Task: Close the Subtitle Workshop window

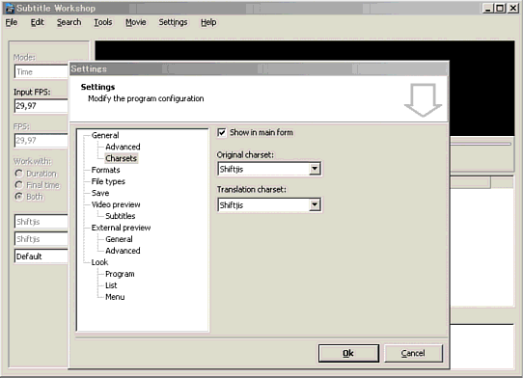Action: pos(512,9)
